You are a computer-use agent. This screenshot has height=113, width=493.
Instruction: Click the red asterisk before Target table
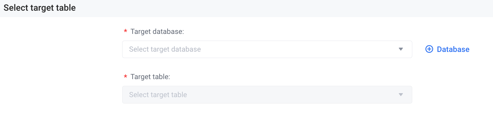125,76
